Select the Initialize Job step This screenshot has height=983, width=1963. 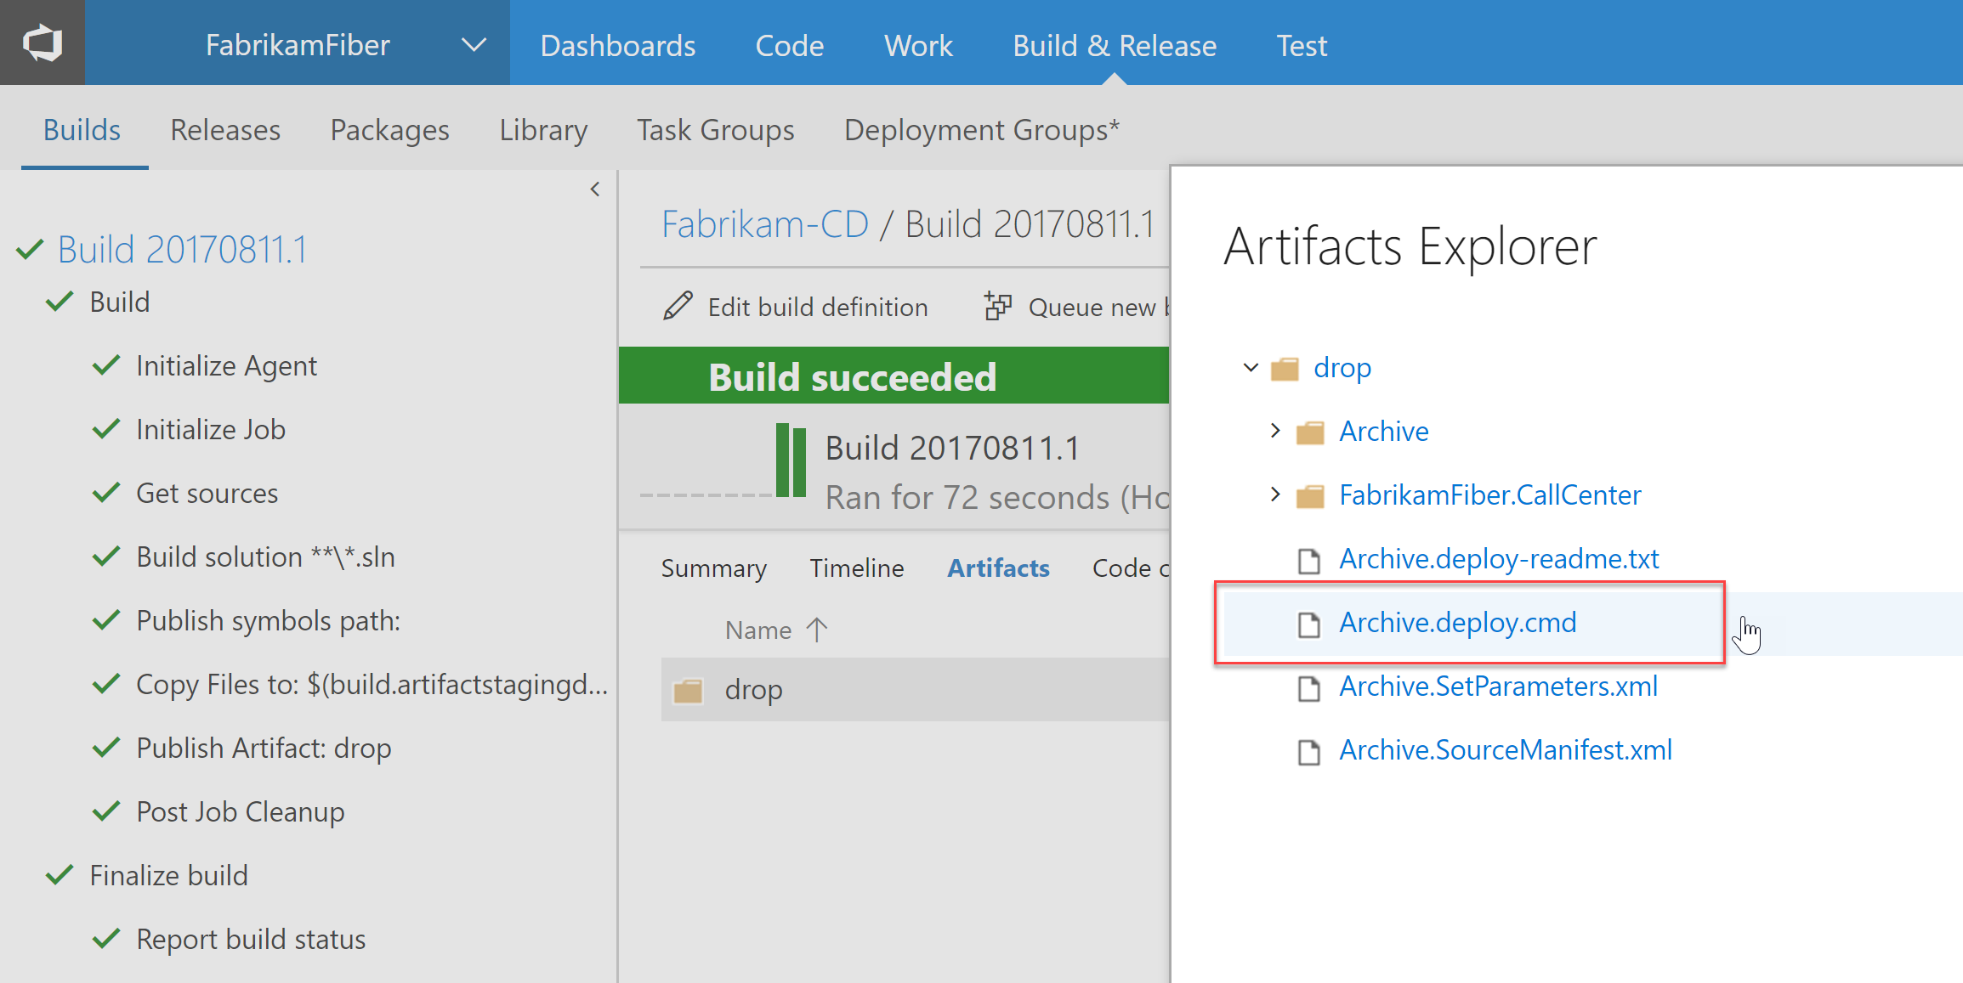tap(211, 430)
